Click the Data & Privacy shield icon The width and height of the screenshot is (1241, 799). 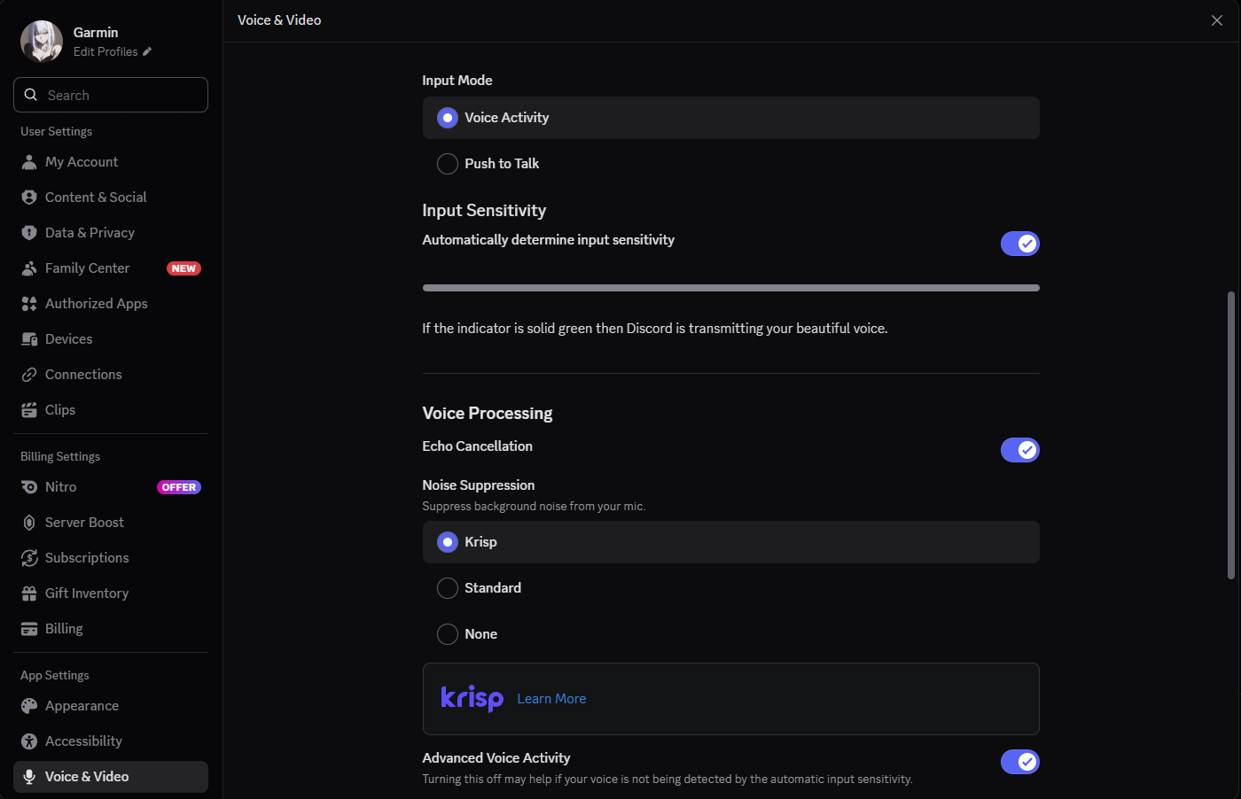(x=29, y=233)
